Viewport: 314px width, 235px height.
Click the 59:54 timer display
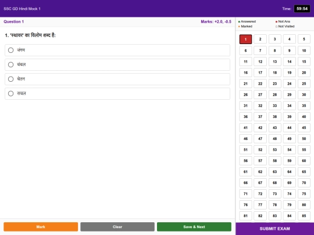pos(302,9)
